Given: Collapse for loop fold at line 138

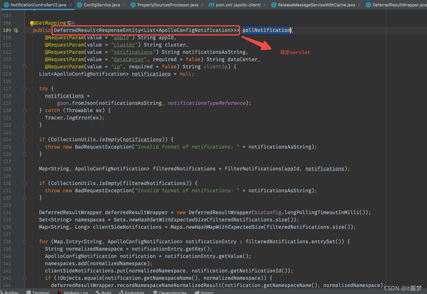Looking at the screenshot, I should click(x=25, y=242).
